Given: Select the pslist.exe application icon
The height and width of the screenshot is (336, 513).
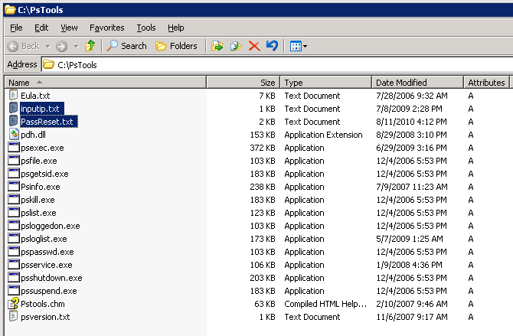Looking at the screenshot, I should click(x=14, y=212).
